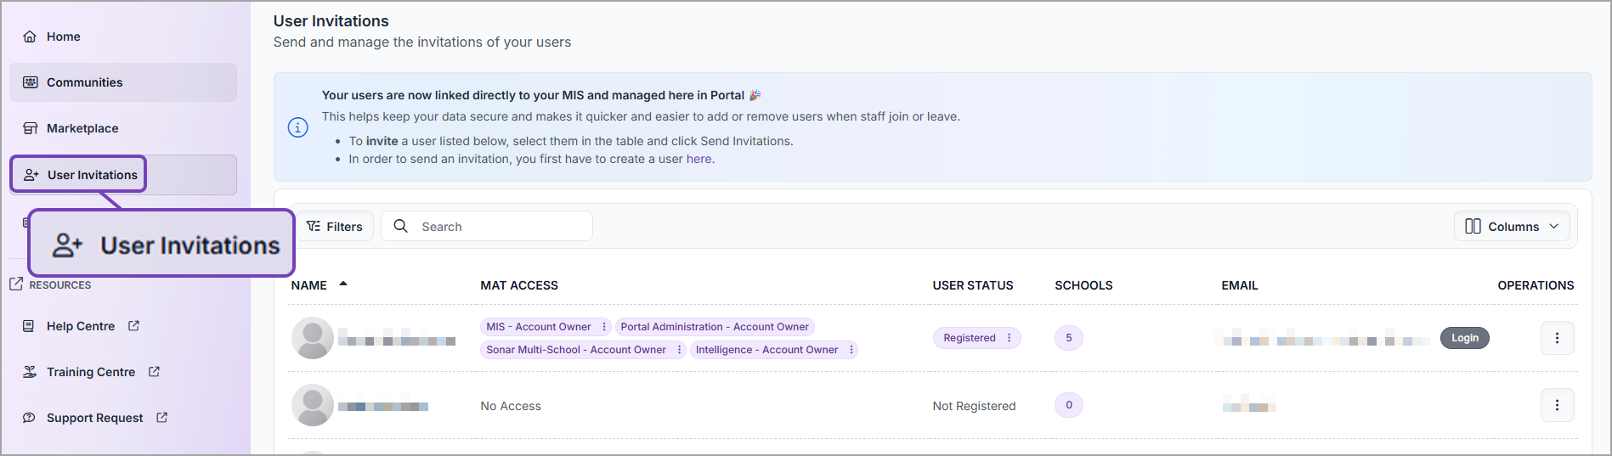Expand the Columns dropdown
The image size is (1612, 456).
click(1512, 227)
